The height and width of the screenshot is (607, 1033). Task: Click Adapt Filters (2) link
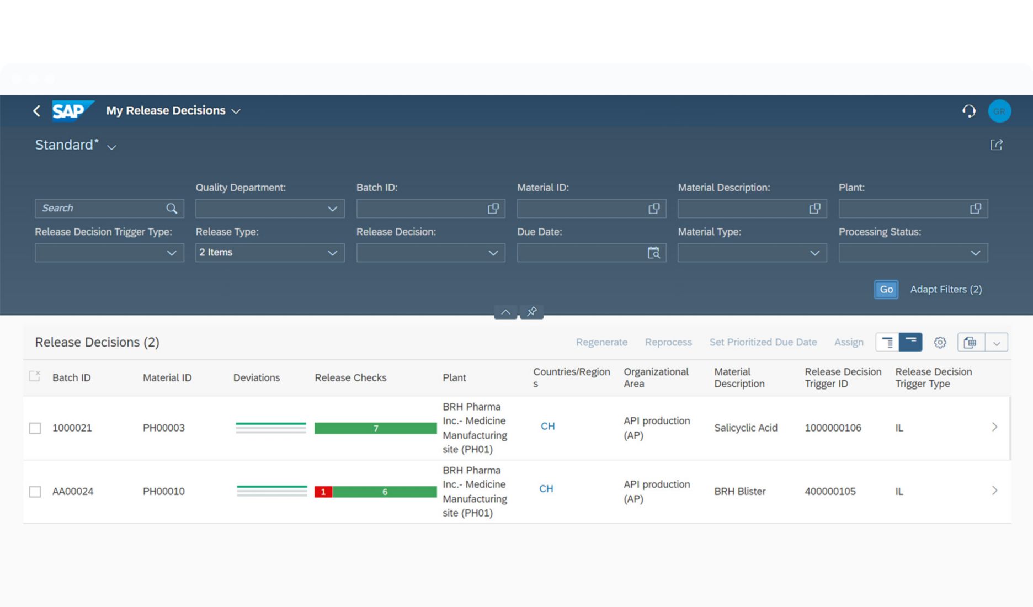click(946, 290)
